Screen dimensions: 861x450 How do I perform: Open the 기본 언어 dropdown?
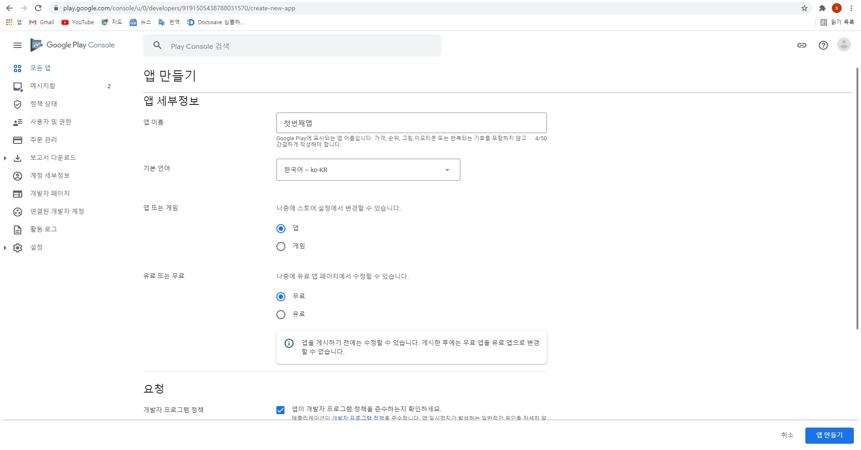click(x=368, y=169)
